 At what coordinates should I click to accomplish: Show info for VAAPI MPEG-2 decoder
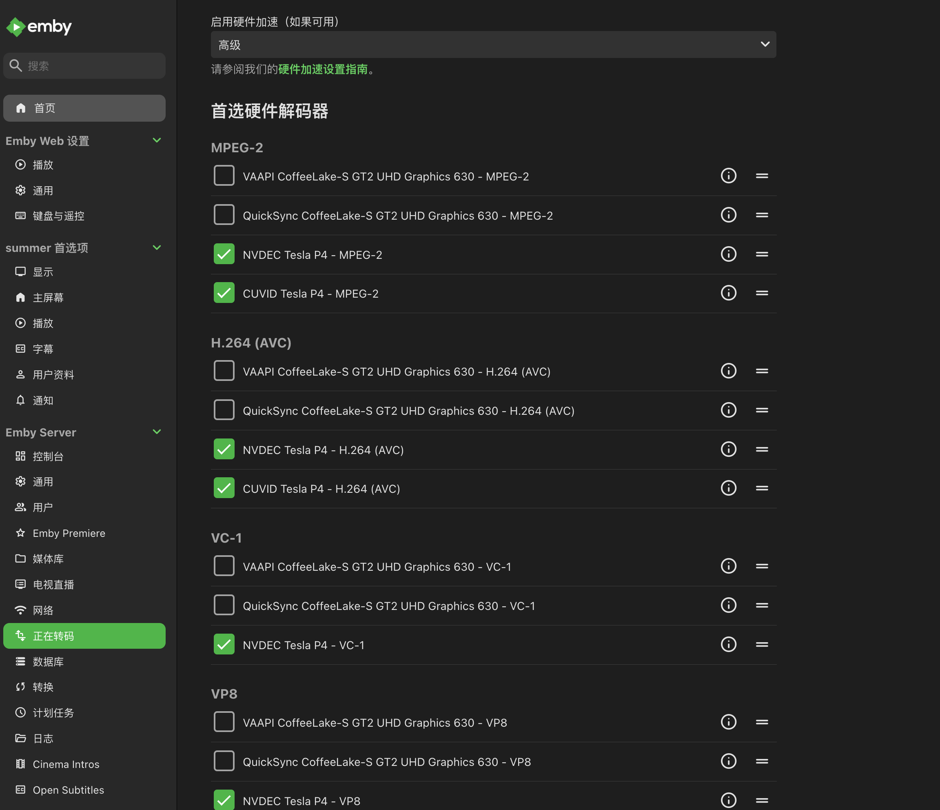729,176
